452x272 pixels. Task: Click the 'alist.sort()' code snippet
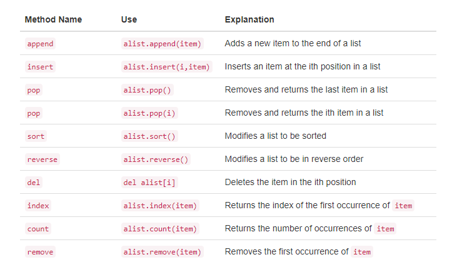(x=149, y=136)
